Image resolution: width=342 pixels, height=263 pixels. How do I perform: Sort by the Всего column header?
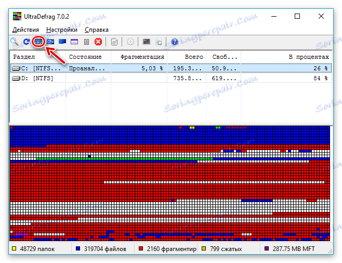click(x=187, y=57)
